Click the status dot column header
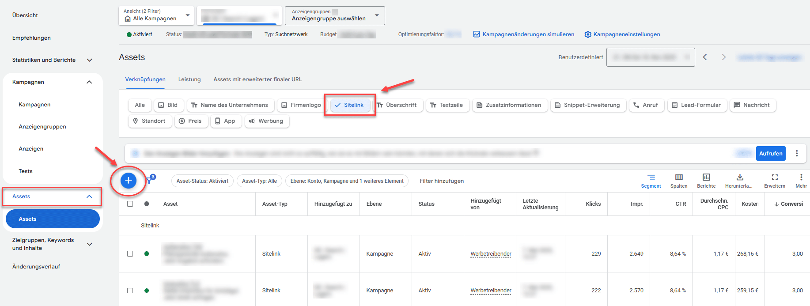The width and height of the screenshot is (810, 306). (x=147, y=204)
